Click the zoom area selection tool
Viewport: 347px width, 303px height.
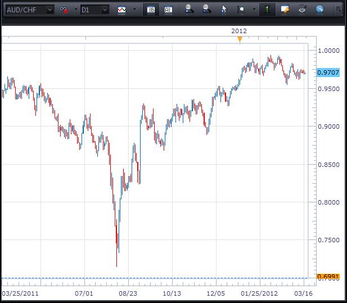[x=241, y=10]
